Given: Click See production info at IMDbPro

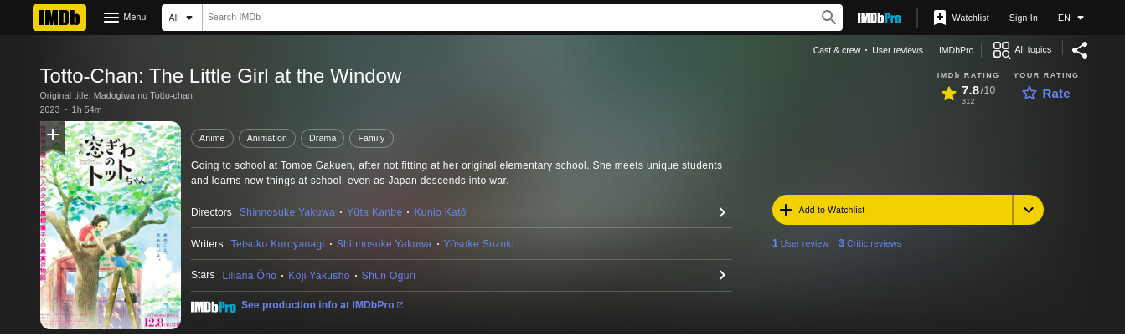Looking at the screenshot, I should point(322,305).
